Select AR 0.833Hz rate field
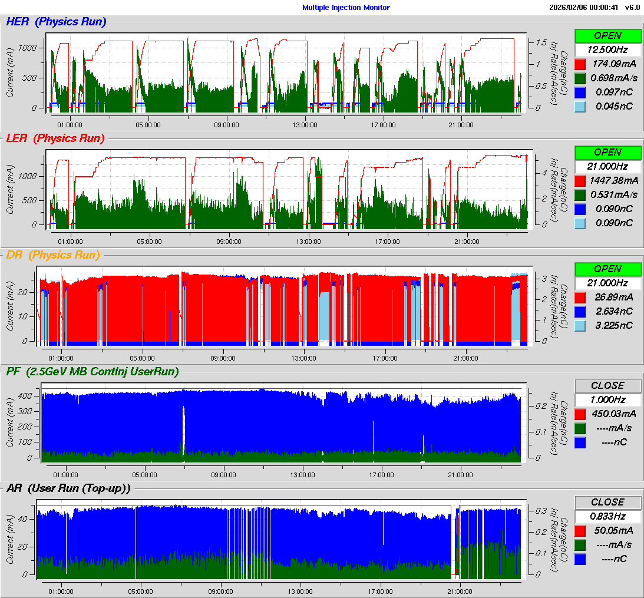The height and width of the screenshot is (598, 644). 607,517
